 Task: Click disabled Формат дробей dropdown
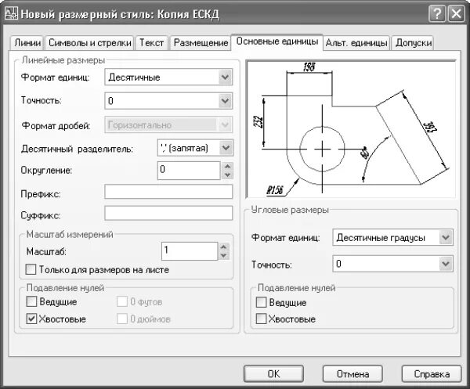(x=168, y=124)
